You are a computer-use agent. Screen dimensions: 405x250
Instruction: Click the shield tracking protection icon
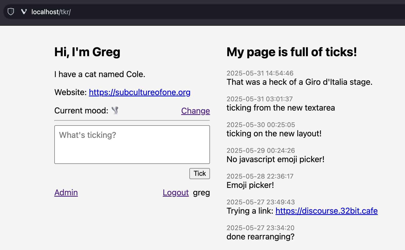coord(11,12)
